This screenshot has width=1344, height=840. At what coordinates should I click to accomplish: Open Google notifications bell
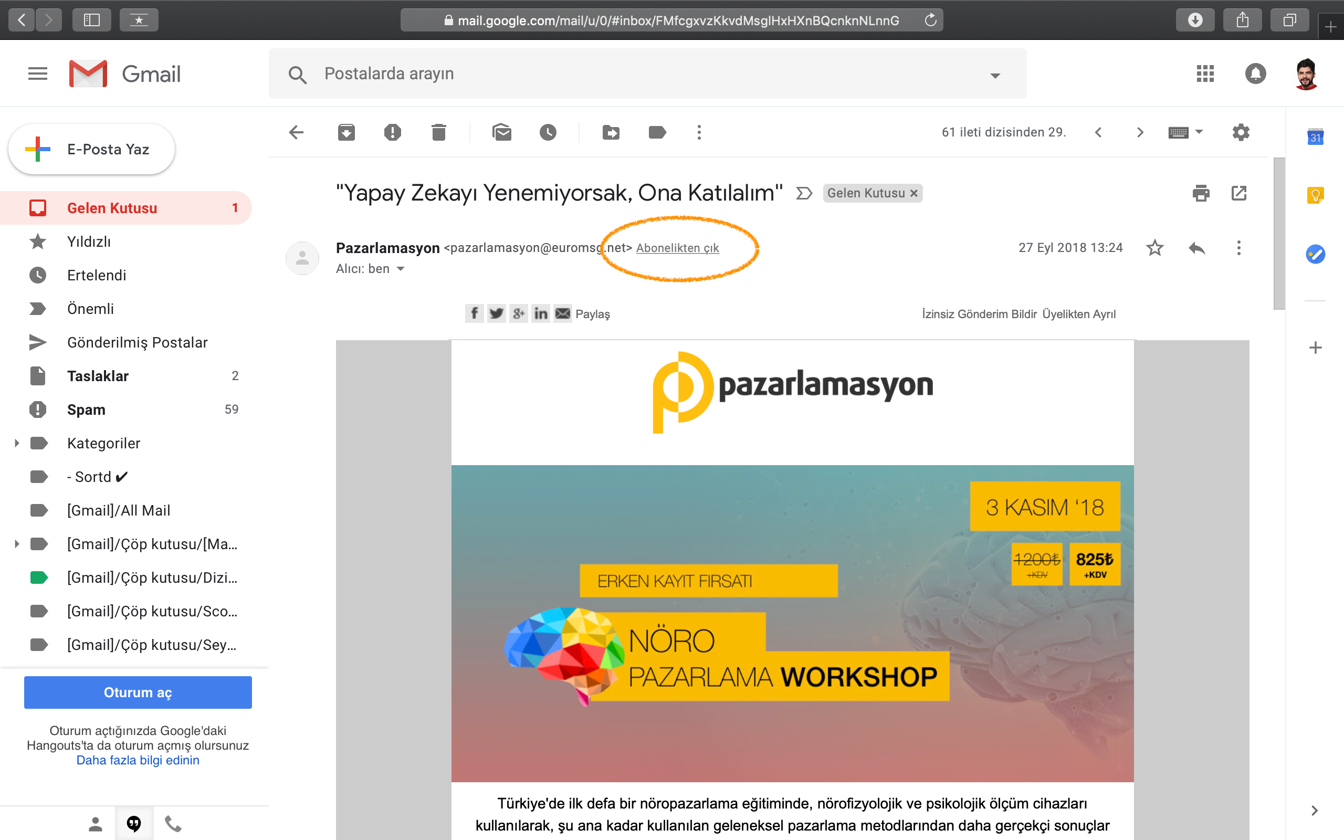tap(1255, 73)
